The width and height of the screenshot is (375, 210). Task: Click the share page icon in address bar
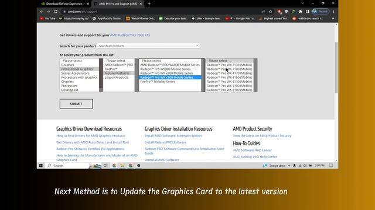coord(263,12)
